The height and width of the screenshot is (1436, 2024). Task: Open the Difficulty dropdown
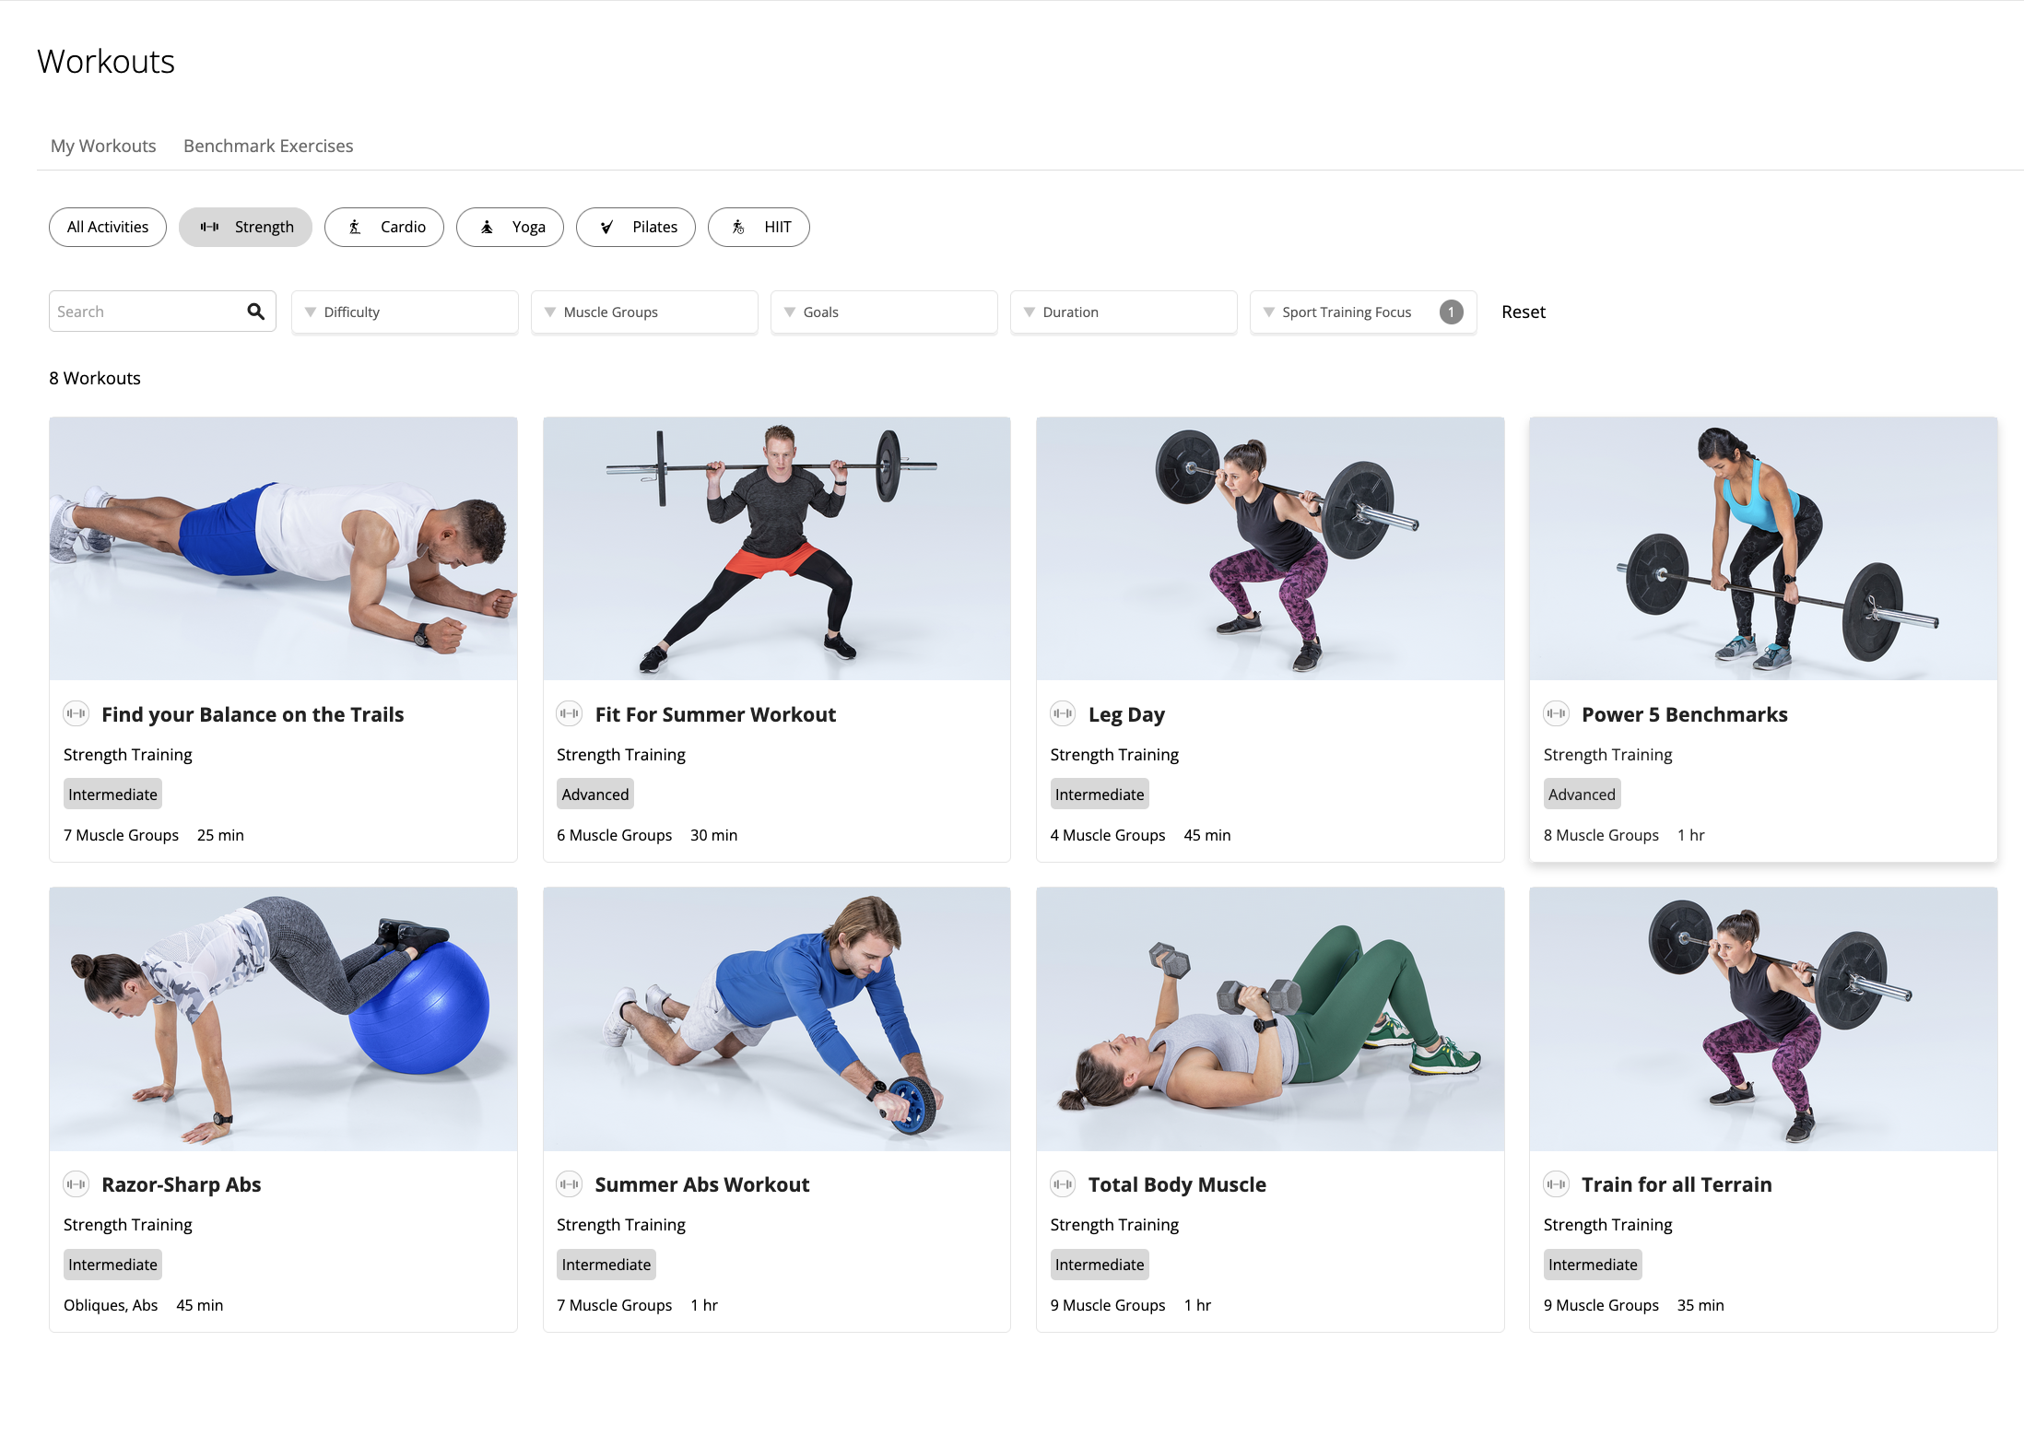(404, 312)
